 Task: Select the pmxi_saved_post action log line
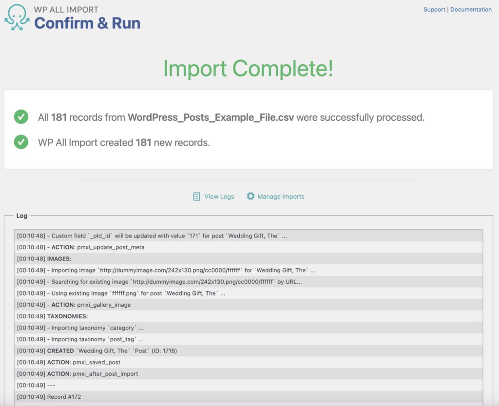pyautogui.click(x=83, y=362)
